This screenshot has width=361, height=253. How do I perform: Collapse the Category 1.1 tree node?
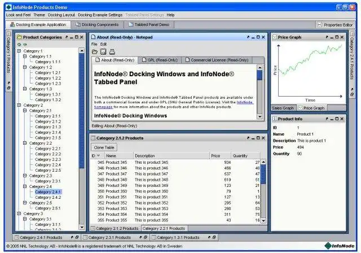[25, 56]
